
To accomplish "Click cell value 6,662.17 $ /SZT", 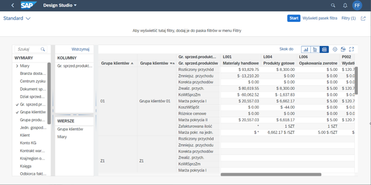I will [x=281, y=132].
